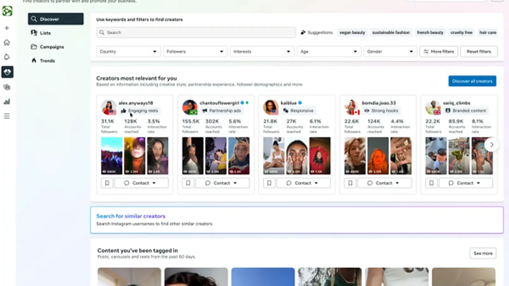The image size is (509, 286).
Task: Open Contact options for chantouflowergirl
Action: click(222, 183)
